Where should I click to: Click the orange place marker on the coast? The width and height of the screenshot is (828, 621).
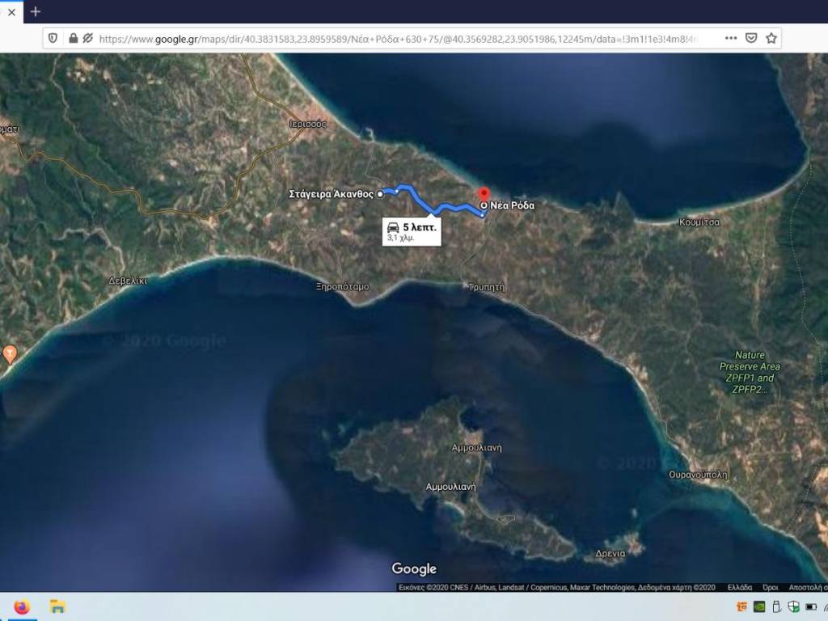coord(10,353)
